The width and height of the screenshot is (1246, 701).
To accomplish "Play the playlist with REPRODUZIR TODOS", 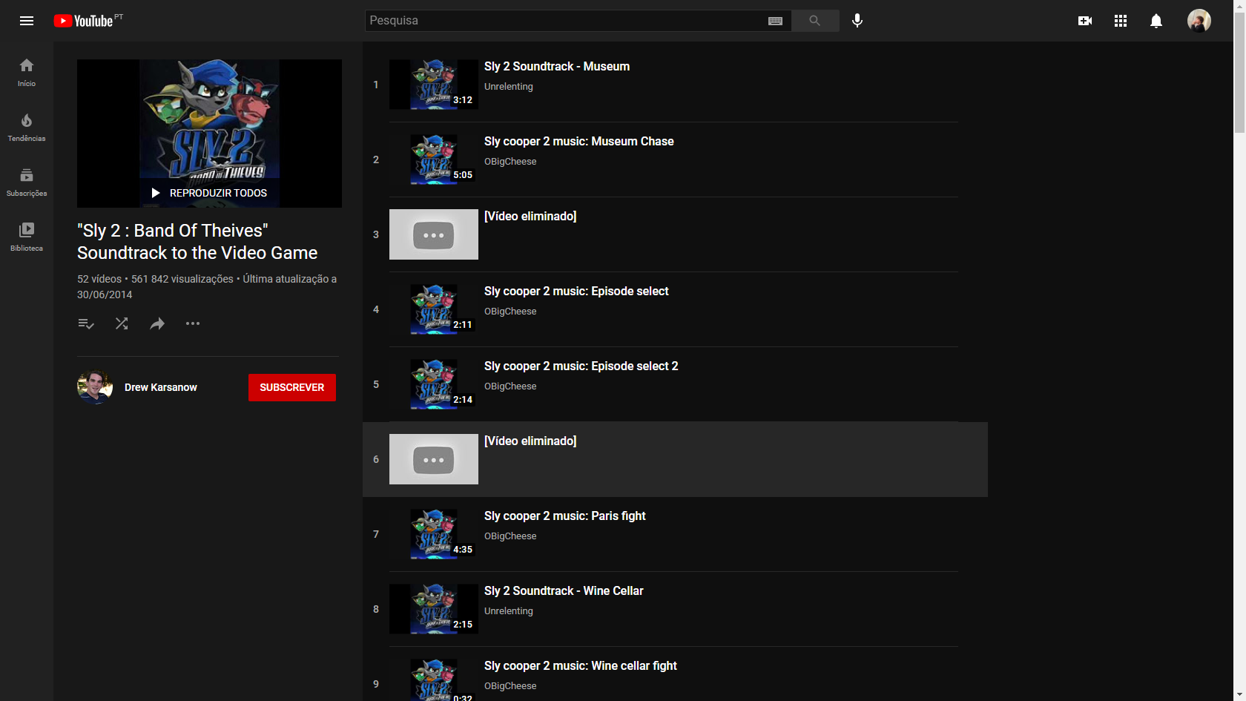I will pyautogui.click(x=209, y=192).
